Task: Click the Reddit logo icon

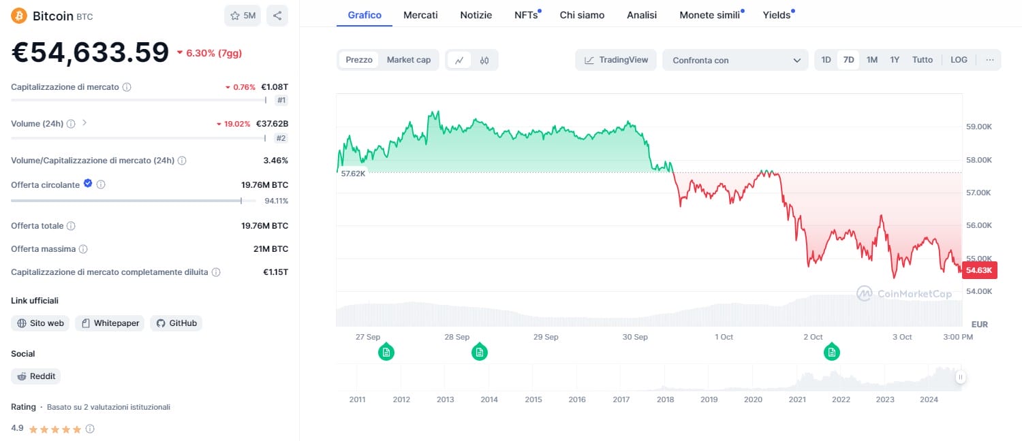Action: pos(22,376)
